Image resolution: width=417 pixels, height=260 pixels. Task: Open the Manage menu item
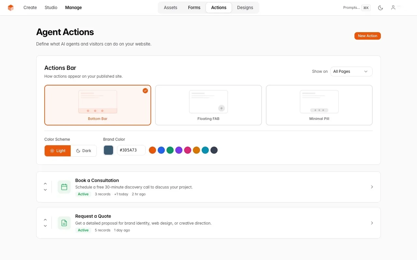73,7
